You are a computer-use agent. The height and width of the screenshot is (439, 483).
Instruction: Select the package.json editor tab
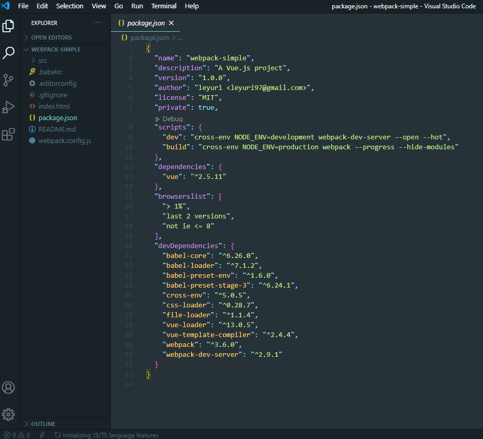point(145,23)
